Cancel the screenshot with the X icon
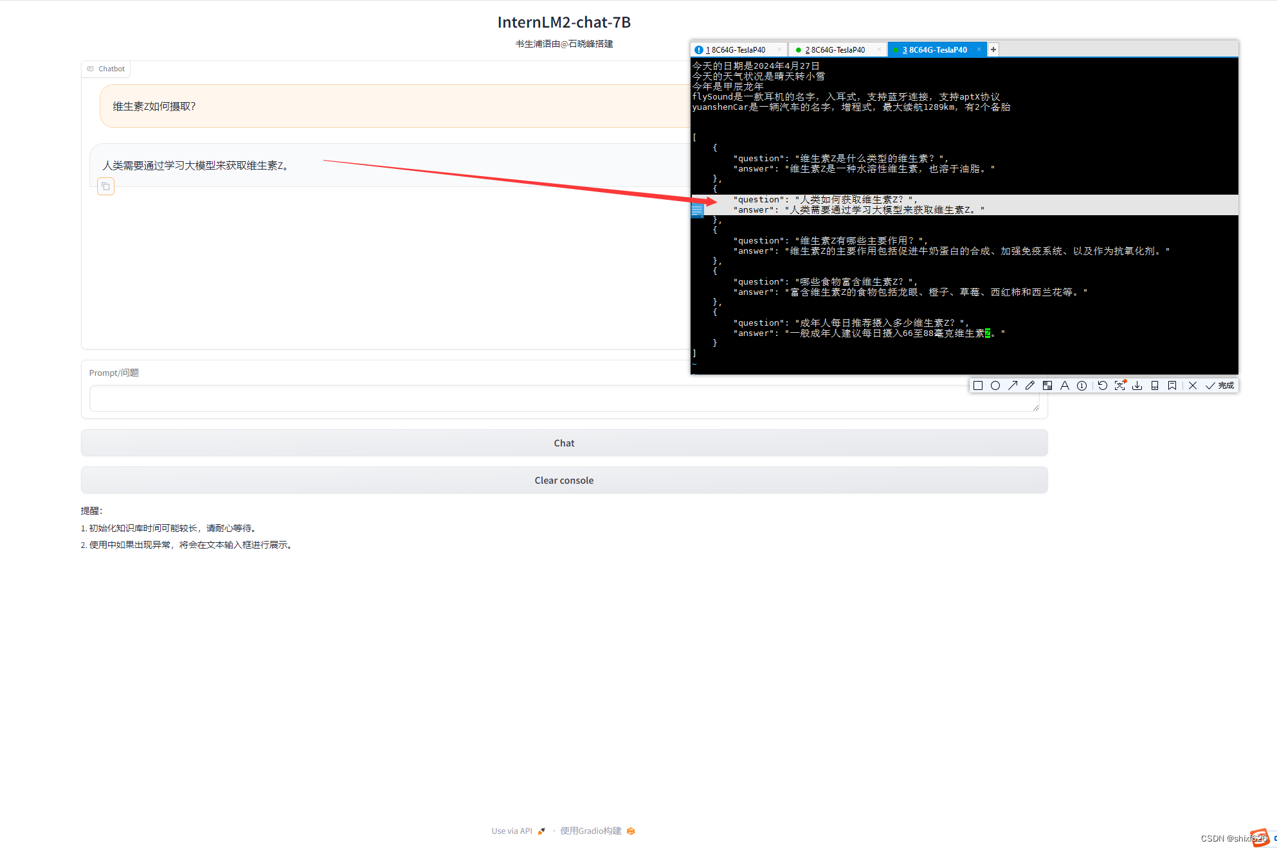Screen dimensions: 1277x848 pos(1193,385)
